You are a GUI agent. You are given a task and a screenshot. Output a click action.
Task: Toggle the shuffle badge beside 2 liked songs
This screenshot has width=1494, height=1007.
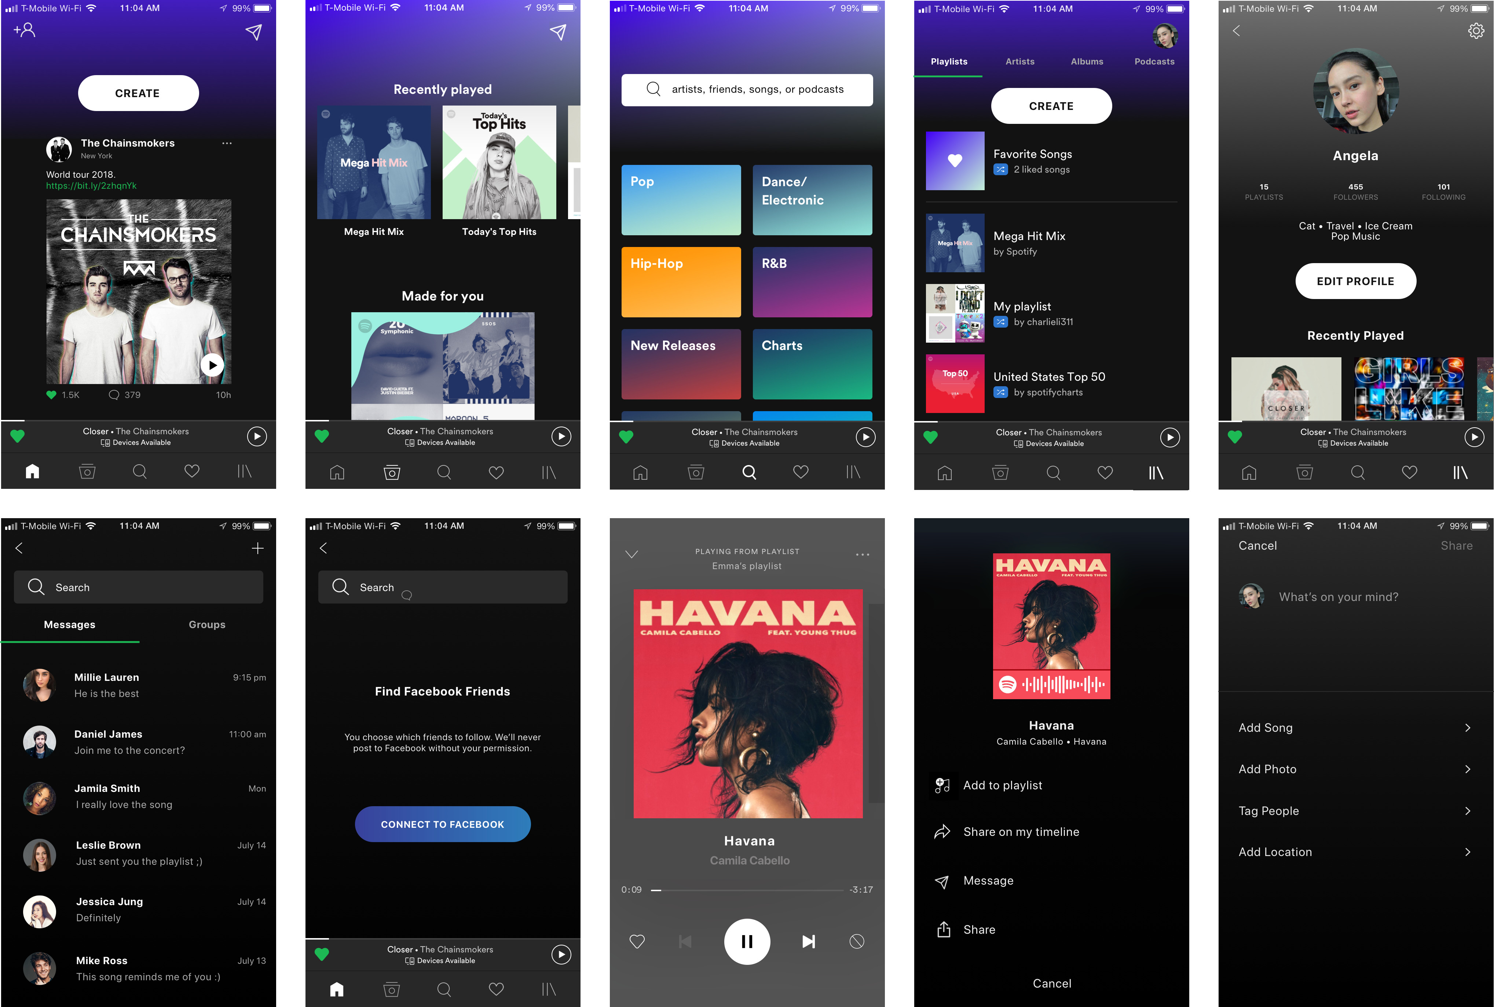1000,170
